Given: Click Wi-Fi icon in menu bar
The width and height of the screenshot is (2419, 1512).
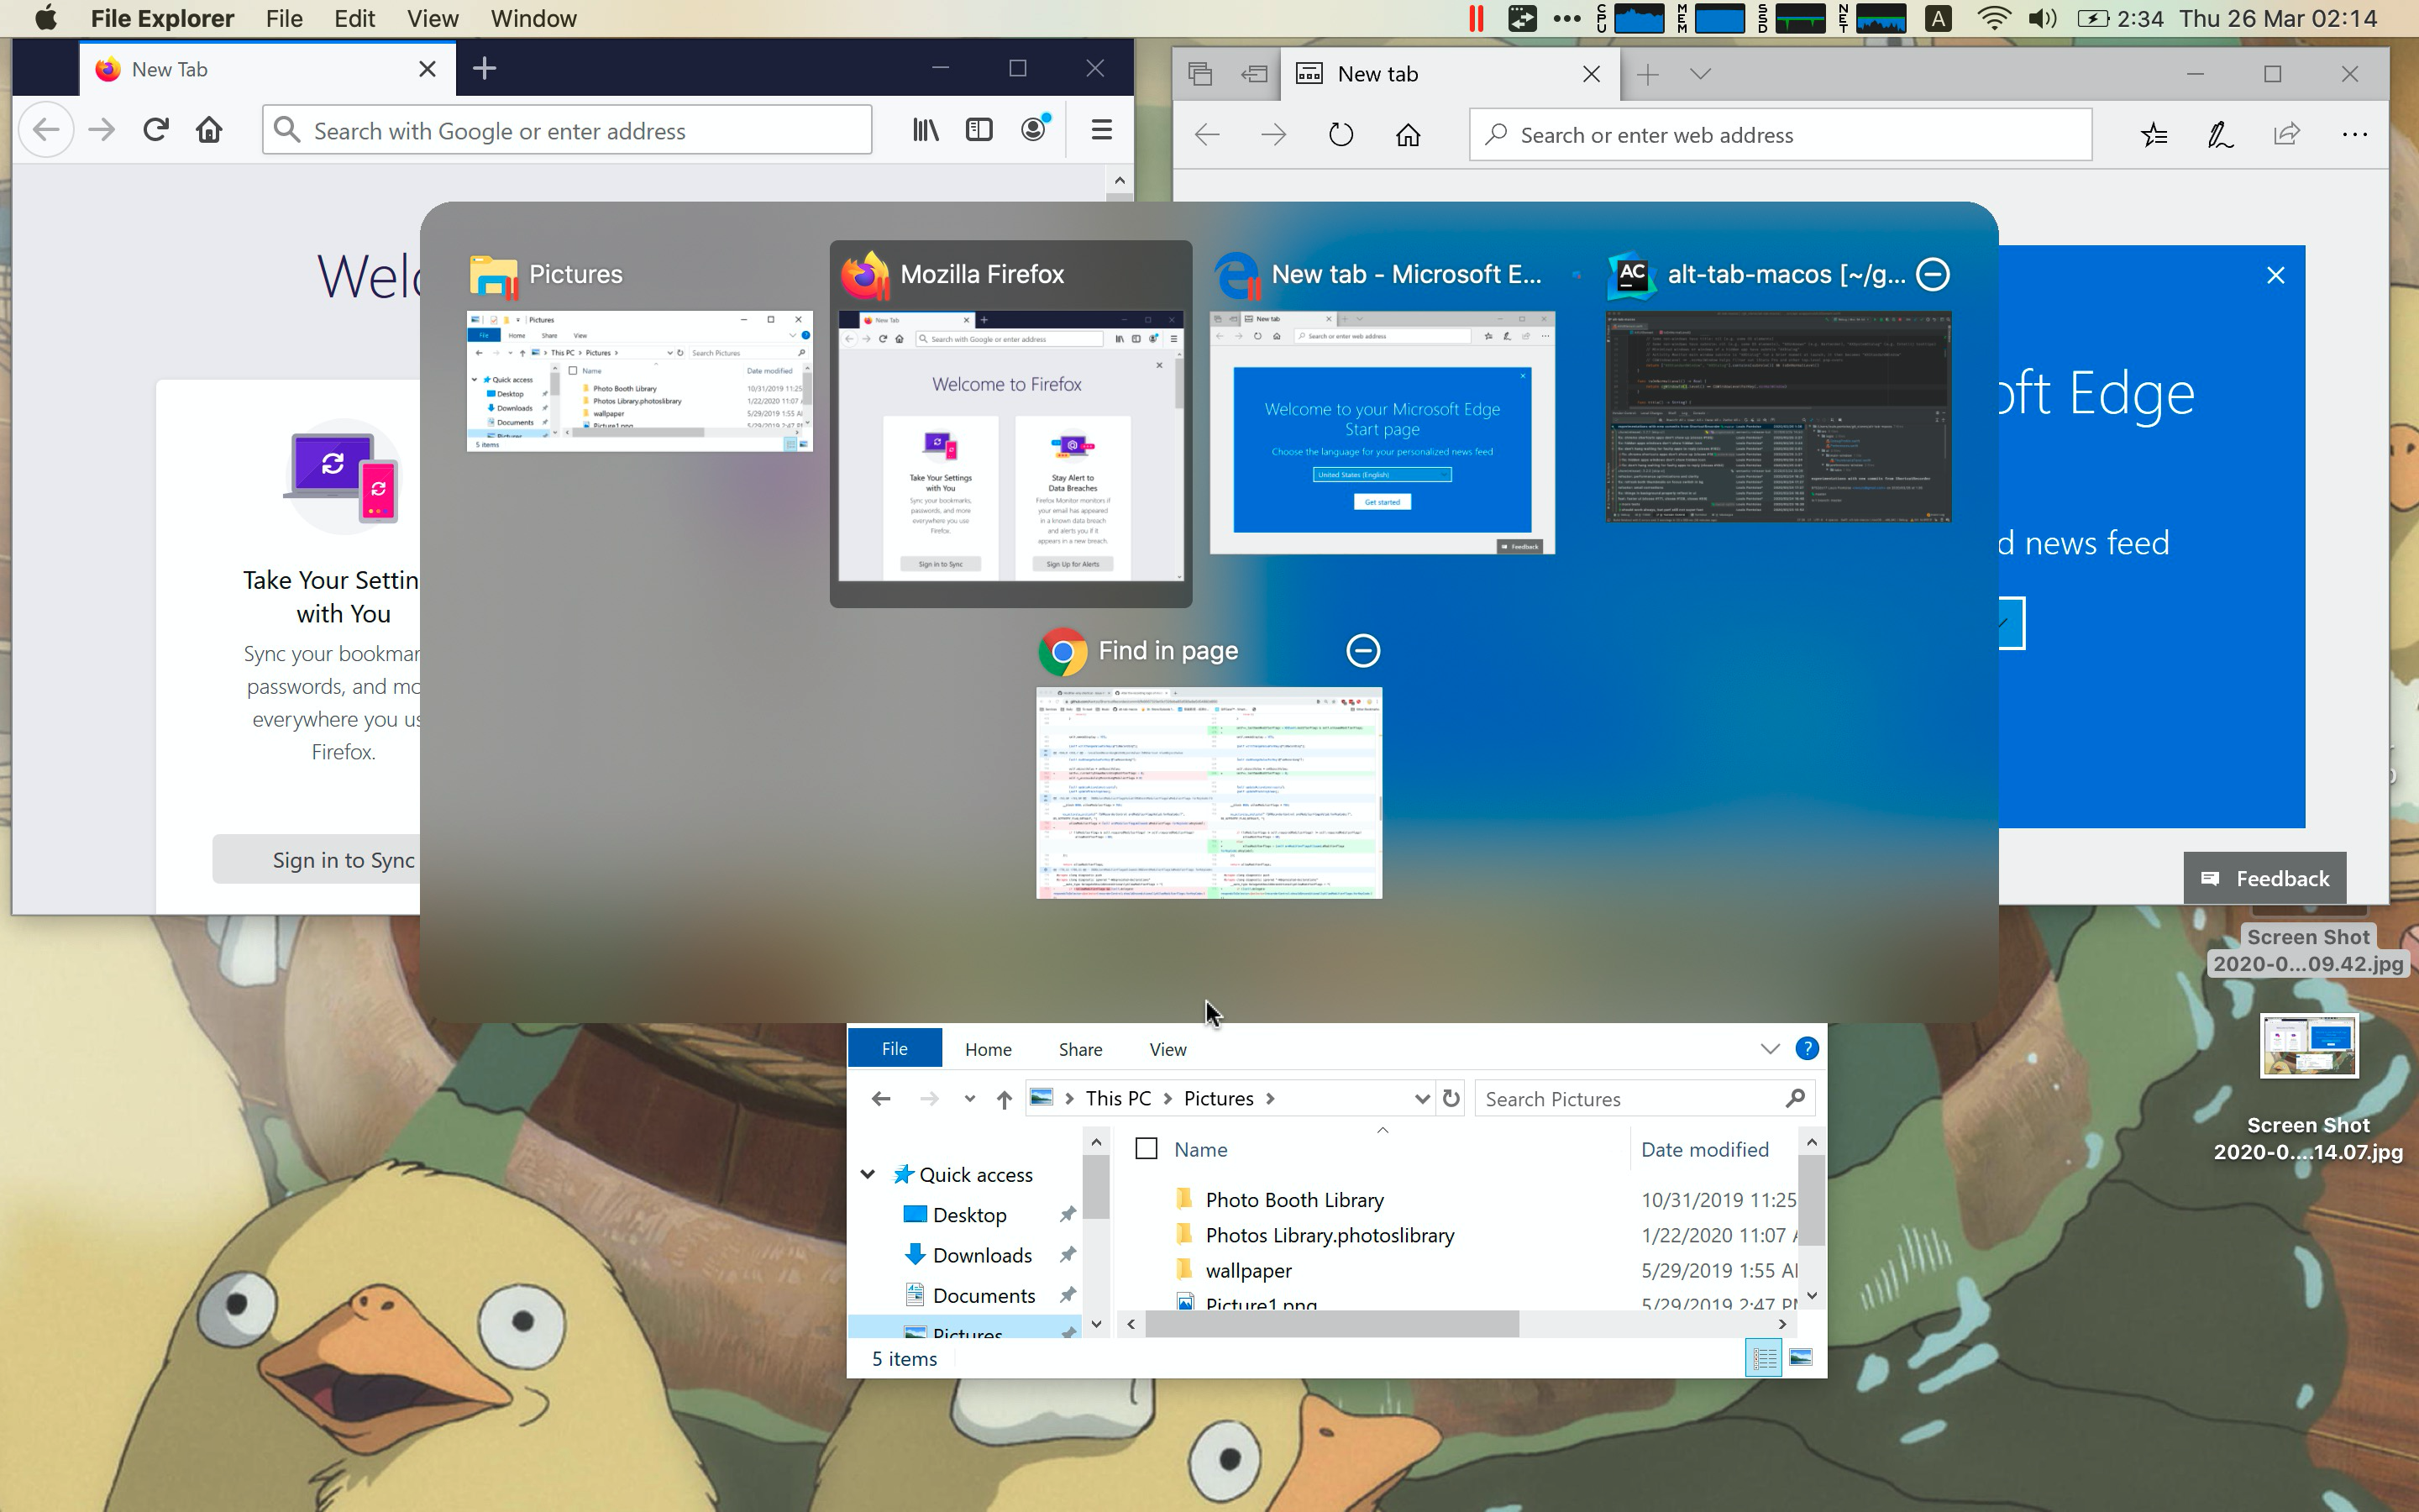Looking at the screenshot, I should (x=1994, y=19).
